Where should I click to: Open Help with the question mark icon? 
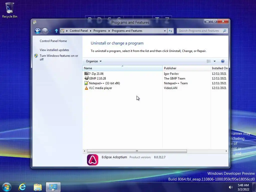pos(223,61)
